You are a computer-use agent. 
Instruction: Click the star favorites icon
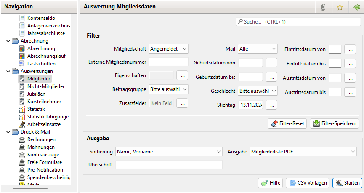[339, 7]
